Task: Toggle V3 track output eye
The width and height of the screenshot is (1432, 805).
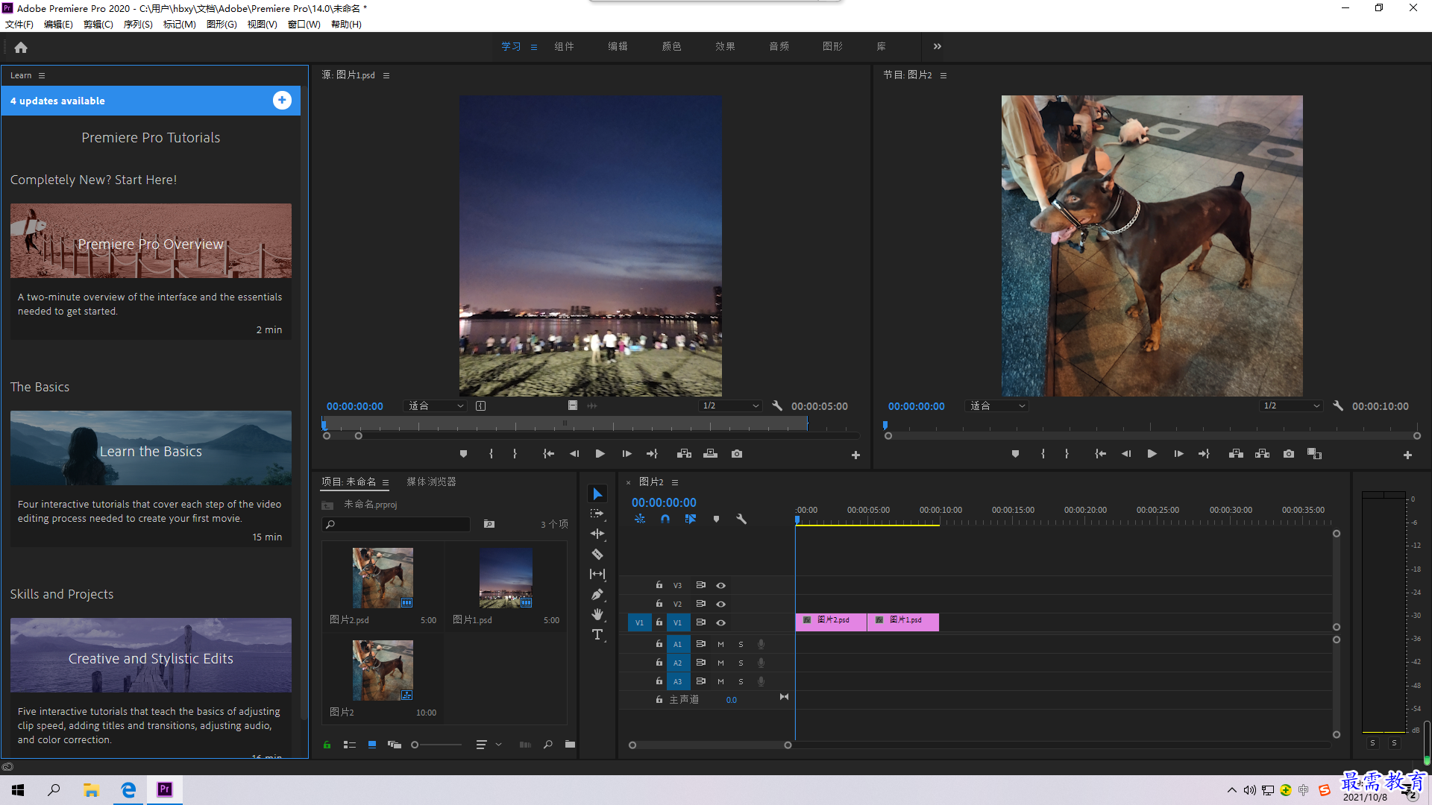Action: coord(720,586)
